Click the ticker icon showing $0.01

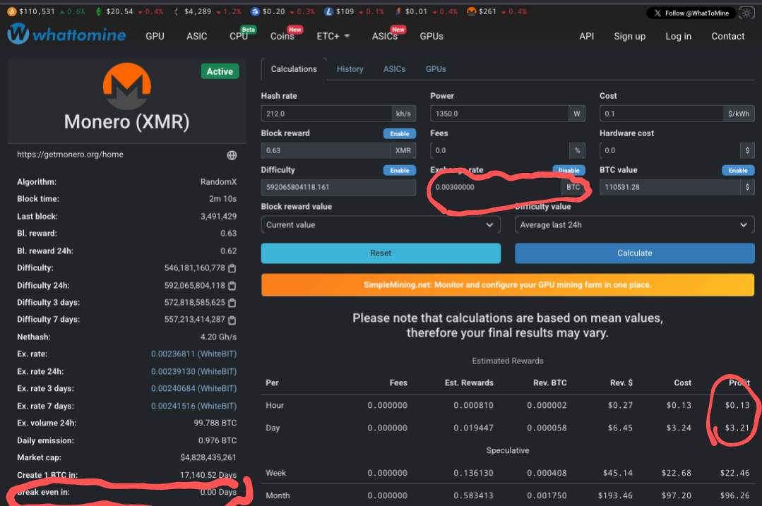coord(398,12)
